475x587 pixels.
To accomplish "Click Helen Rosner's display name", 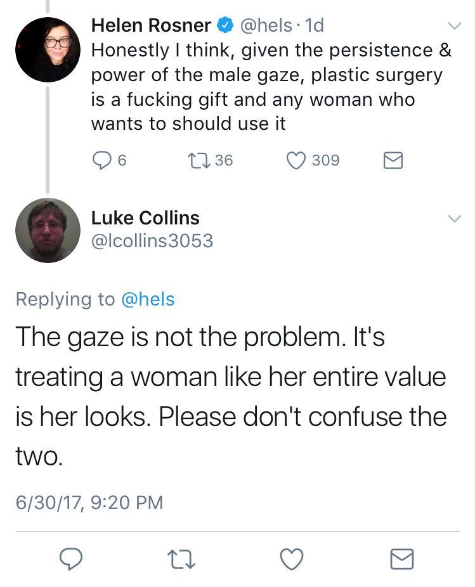I will click(x=151, y=25).
